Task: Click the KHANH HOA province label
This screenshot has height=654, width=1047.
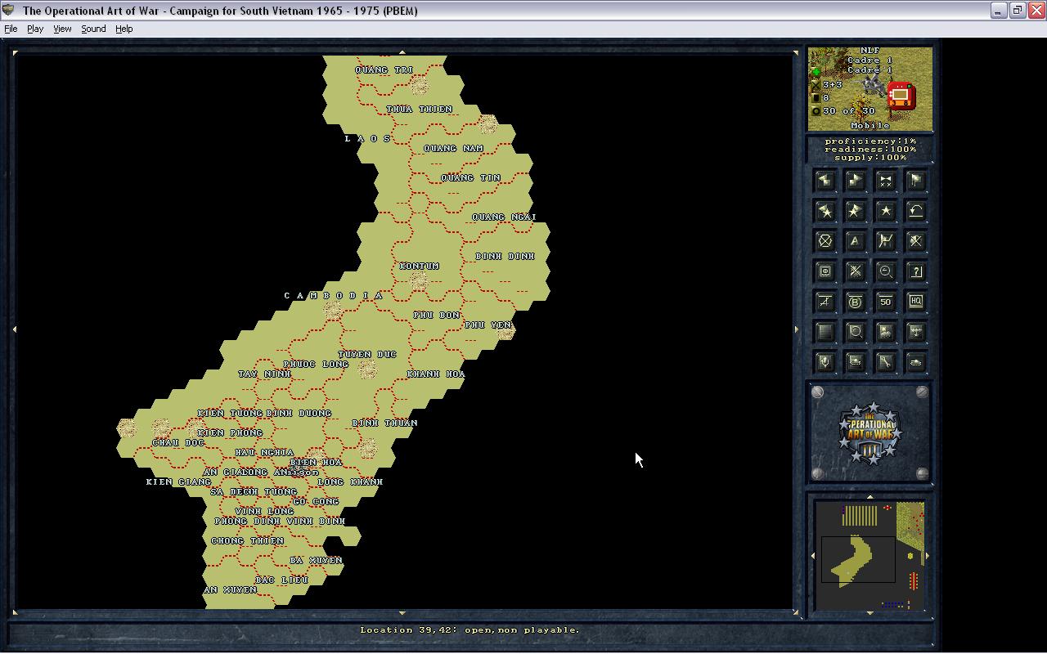Action: click(436, 374)
